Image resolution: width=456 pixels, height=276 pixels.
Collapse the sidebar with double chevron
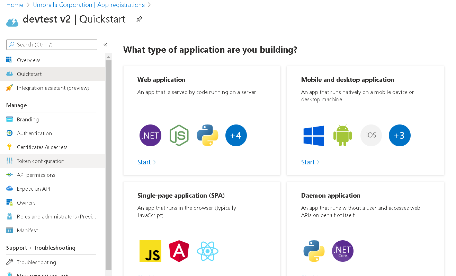click(x=105, y=45)
